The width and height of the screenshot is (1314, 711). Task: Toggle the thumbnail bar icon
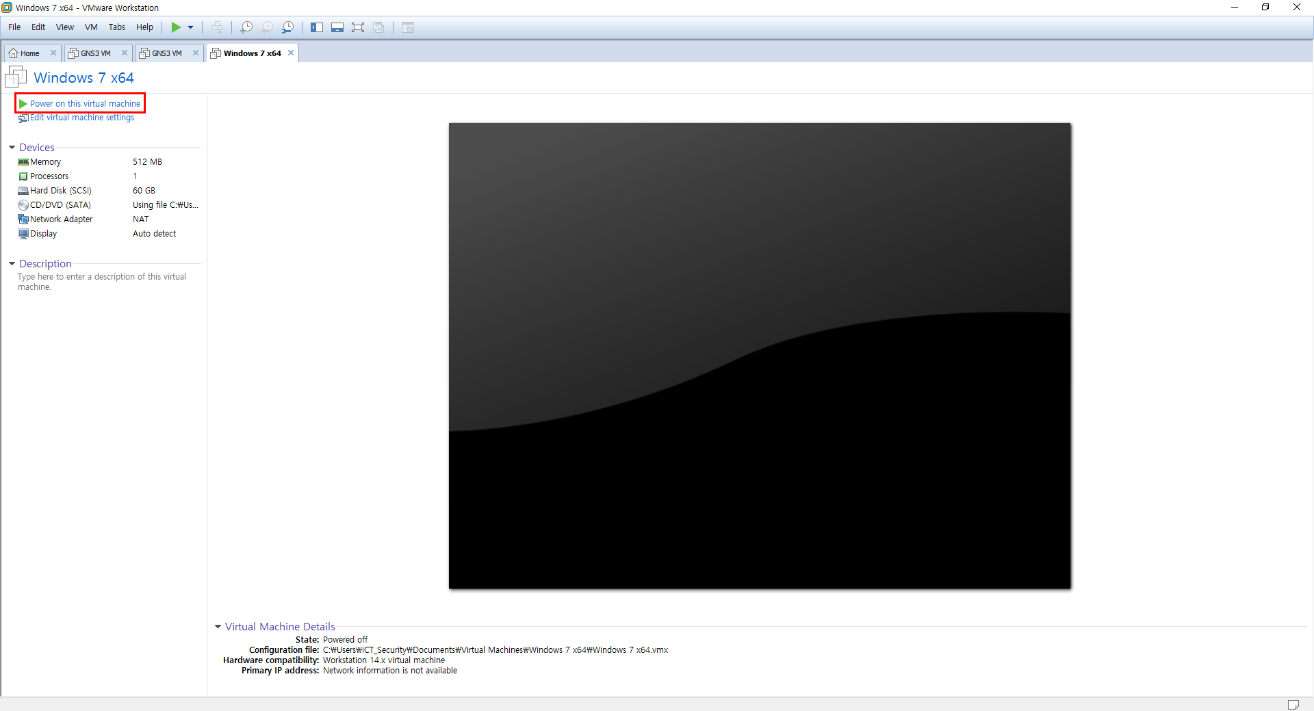tap(337, 27)
